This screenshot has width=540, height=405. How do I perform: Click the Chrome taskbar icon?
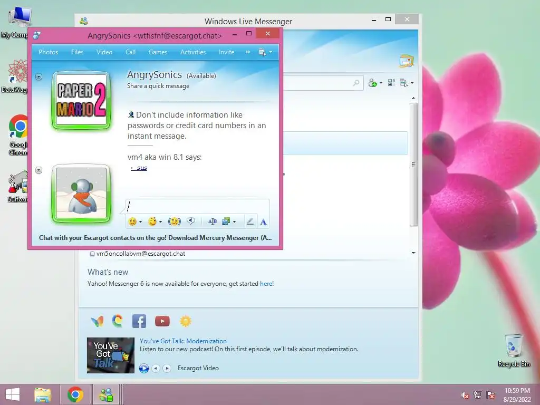[x=75, y=394]
